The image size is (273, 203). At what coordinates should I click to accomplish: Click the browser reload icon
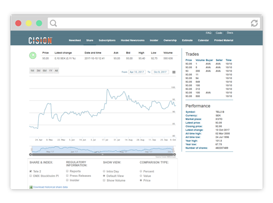pos(254,23)
